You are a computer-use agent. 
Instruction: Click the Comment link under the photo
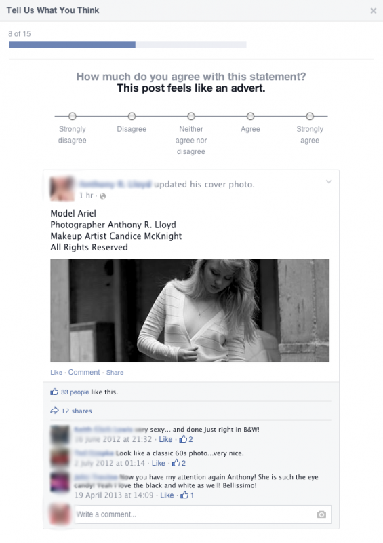[x=84, y=372]
